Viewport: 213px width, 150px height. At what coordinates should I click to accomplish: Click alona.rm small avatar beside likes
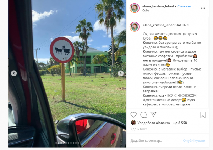[x=133, y=123]
